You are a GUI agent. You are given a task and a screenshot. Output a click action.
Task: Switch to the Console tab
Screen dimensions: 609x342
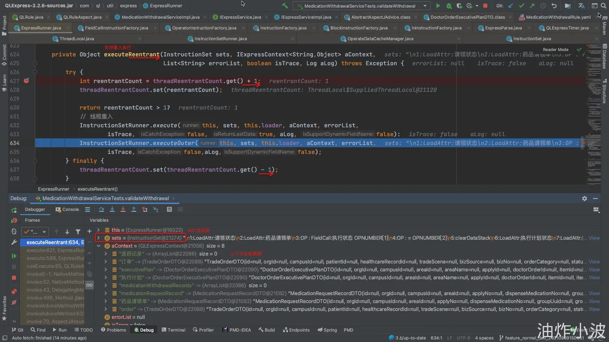[x=67, y=209]
